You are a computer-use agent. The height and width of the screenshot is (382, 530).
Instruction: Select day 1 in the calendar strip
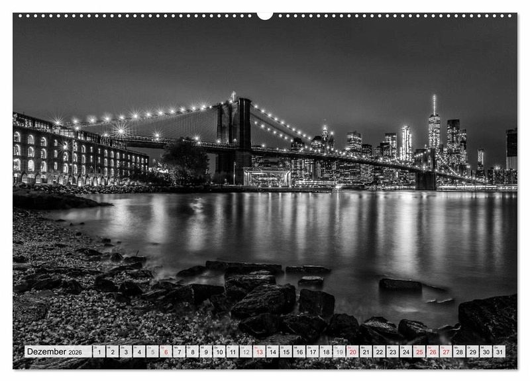[x=99, y=352]
